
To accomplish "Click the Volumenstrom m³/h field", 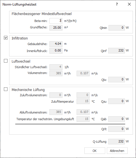I will click(x=56, y=73).
